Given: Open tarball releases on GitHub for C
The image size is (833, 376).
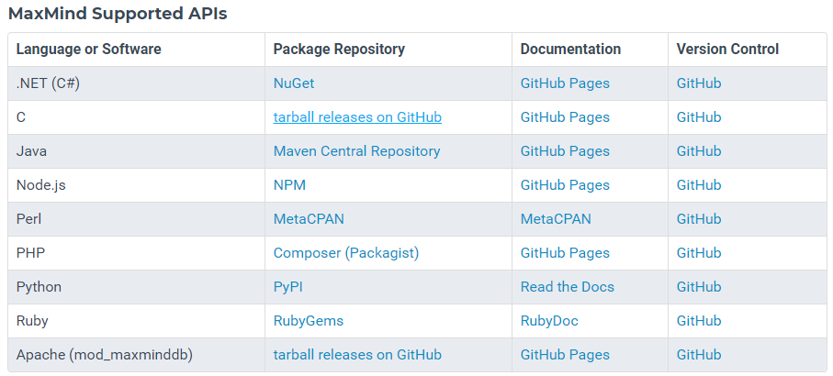Looking at the screenshot, I should click(357, 117).
